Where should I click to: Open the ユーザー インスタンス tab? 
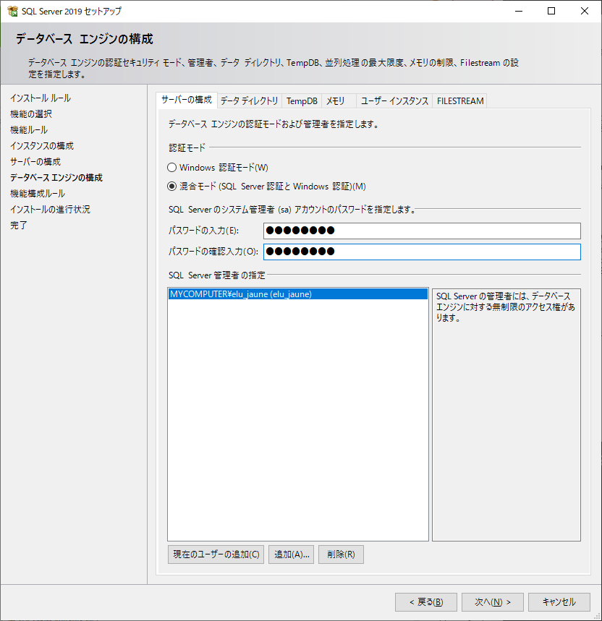coord(395,101)
